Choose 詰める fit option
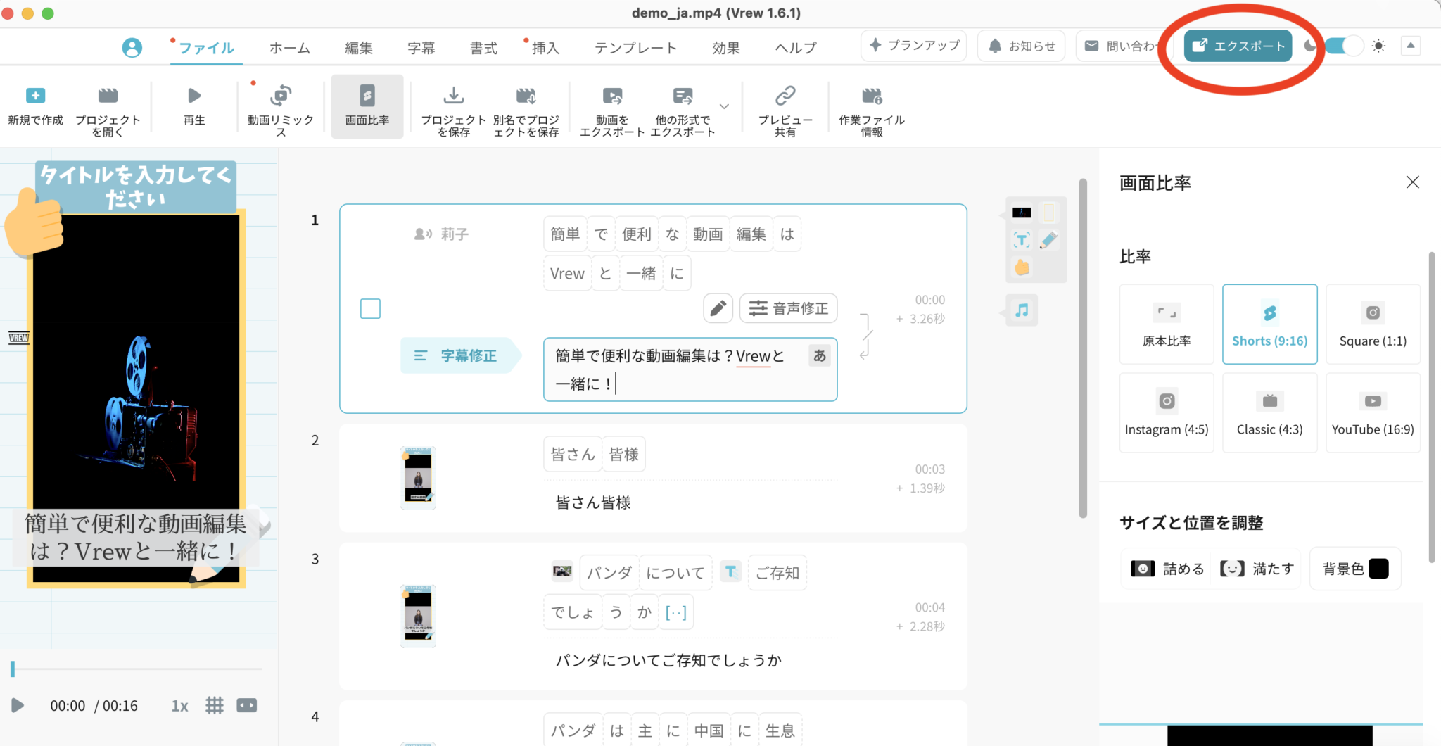Screen dimensions: 1441x746 pos(1168,569)
